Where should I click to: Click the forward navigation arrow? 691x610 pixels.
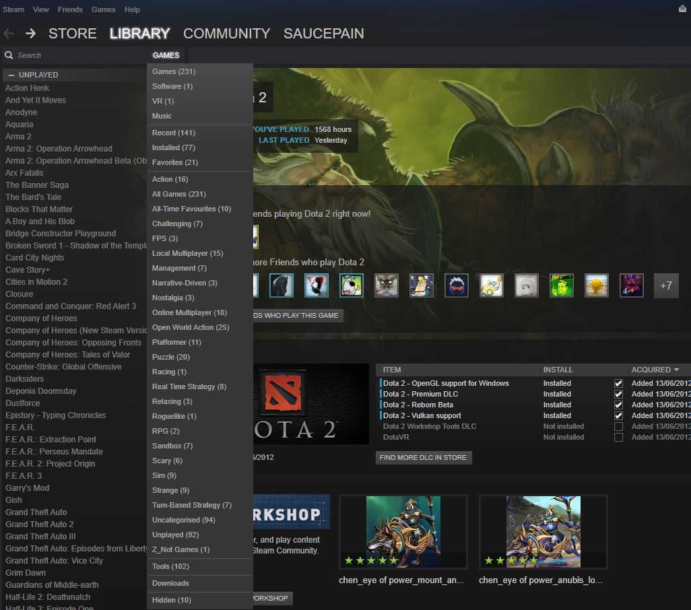pyautogui.click(x=30, y=33)
